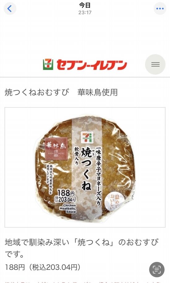Viewport: 170px width, 283px height.
Task: Tap the red 華味鳥 Hanamidori label
Action: (x=56, y=149)
